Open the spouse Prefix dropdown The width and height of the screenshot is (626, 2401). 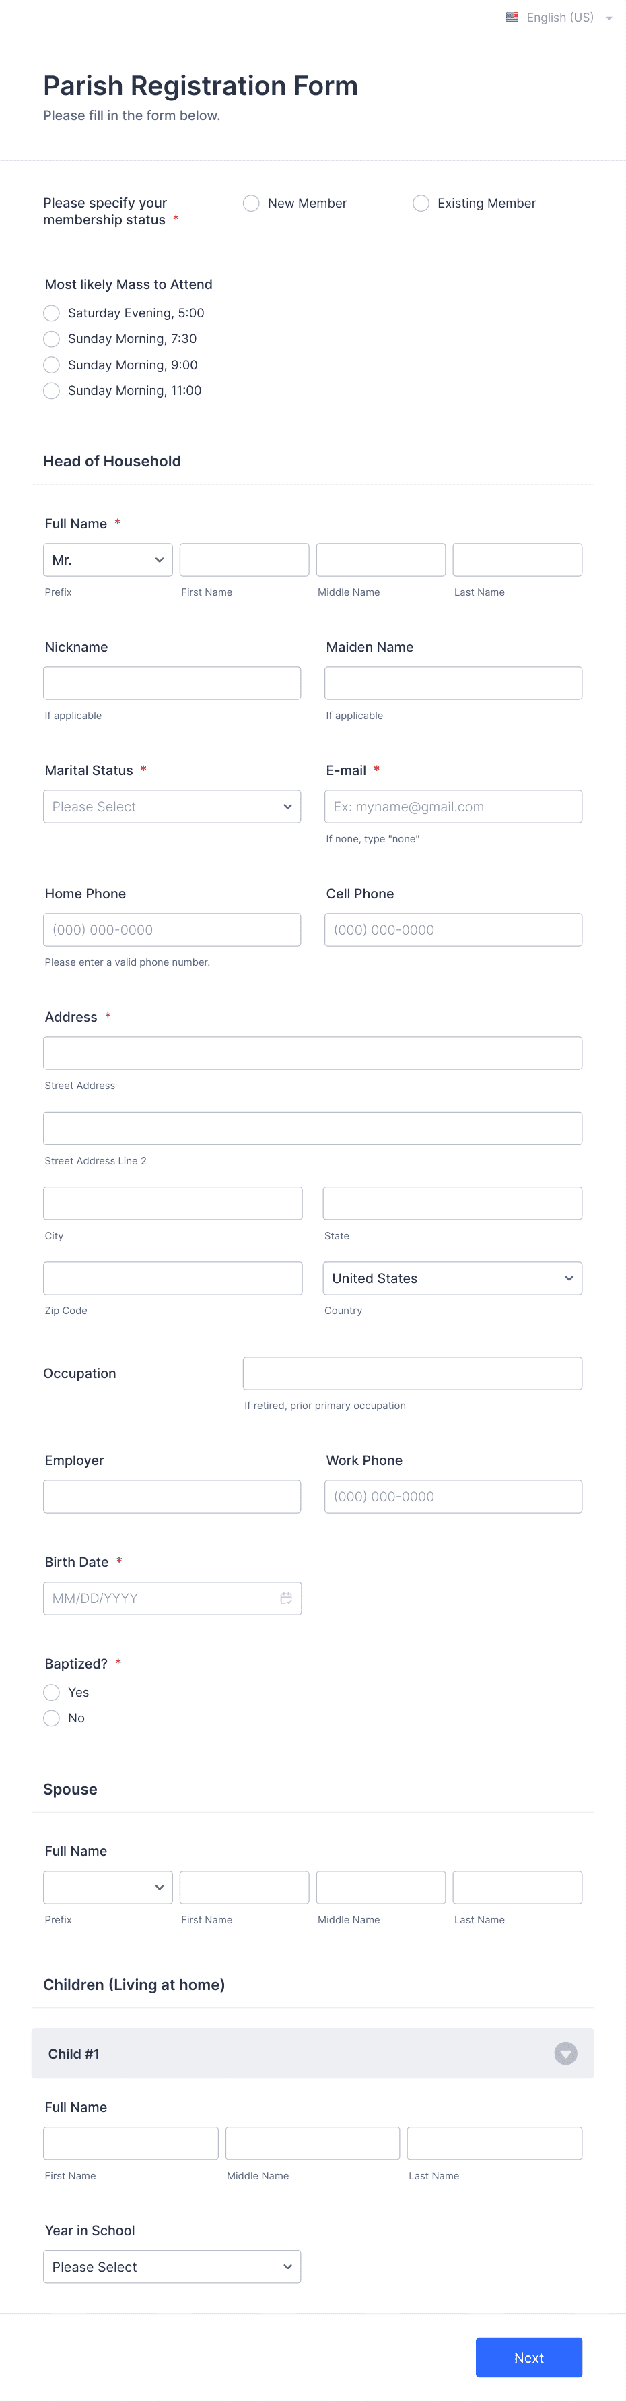click(x=107, y=1887)
